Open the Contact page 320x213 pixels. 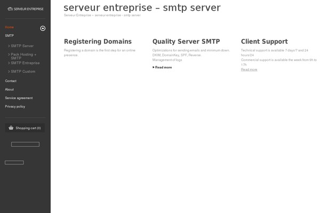(x=11, y=81)
